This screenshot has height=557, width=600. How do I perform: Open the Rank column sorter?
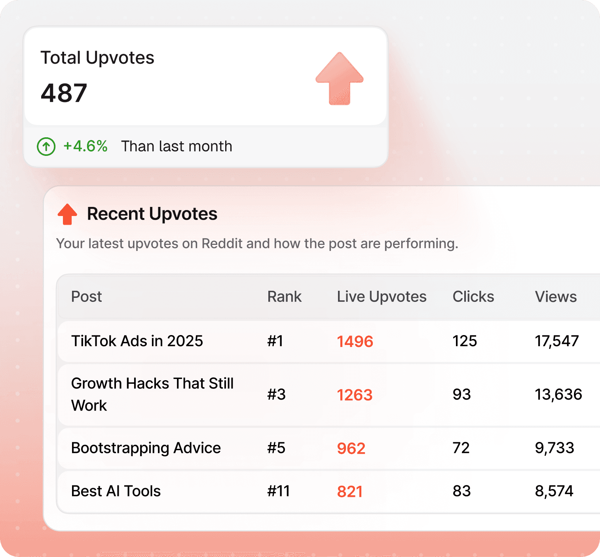point(285,296)
